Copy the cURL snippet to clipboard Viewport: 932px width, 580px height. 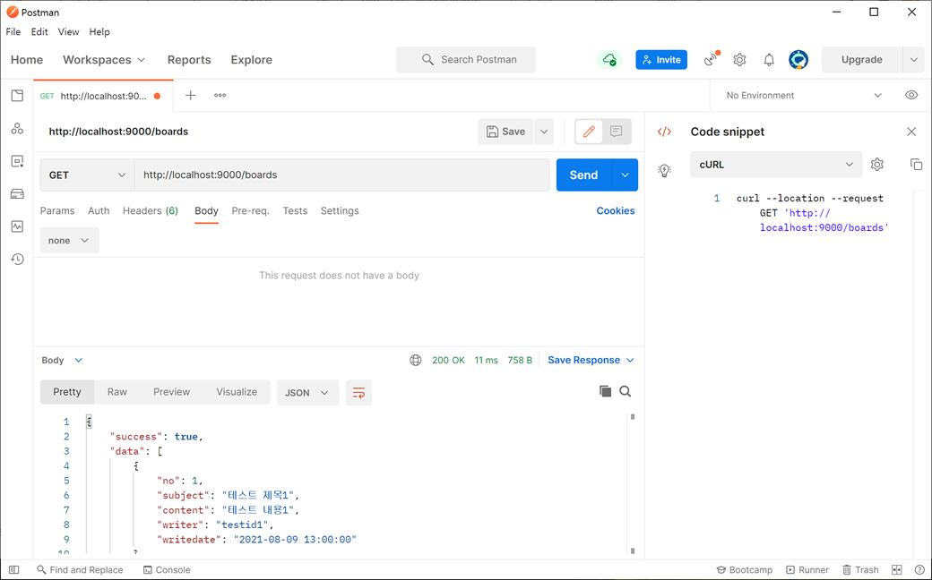point(917,165)
